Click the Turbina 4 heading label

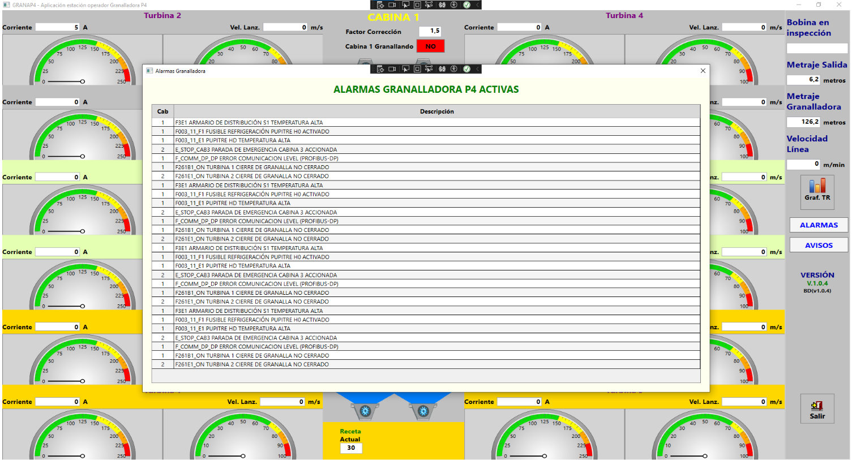pos(624,15)
